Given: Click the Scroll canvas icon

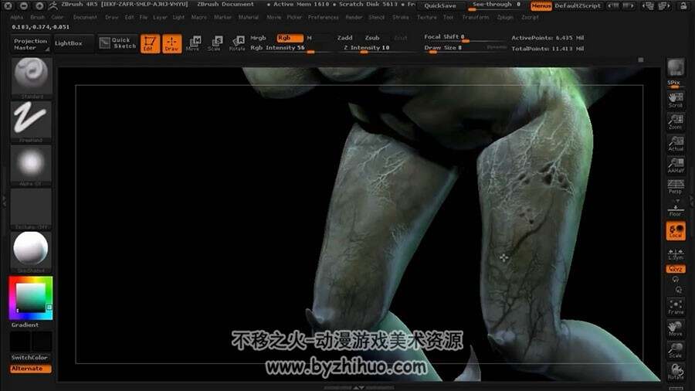Looking at the screenshot, I should click(676, 100).
